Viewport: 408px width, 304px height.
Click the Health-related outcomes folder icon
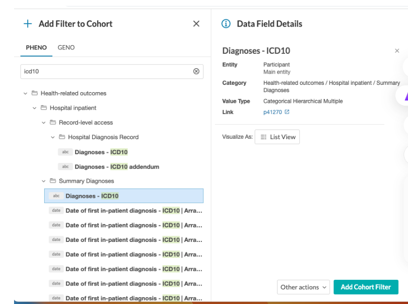click(34, 93)
